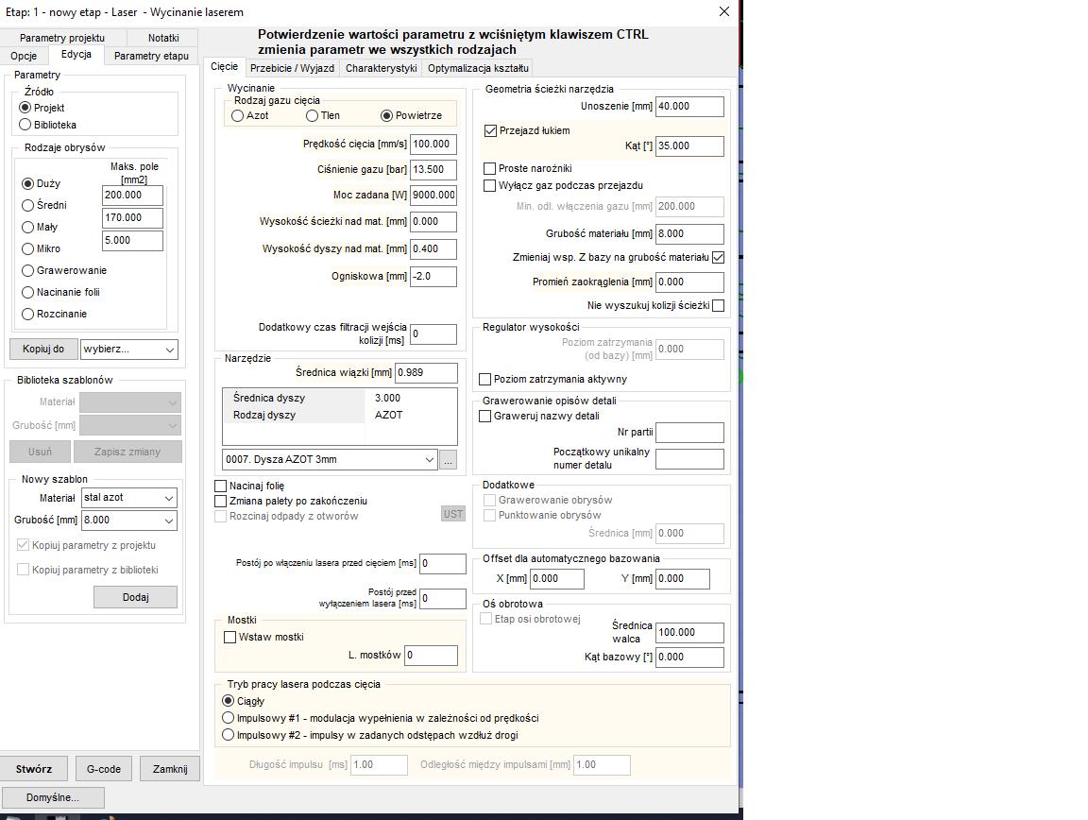Select Azot as cutting gas type
This screenshot has height=820, width=1088.
point(238,115)
